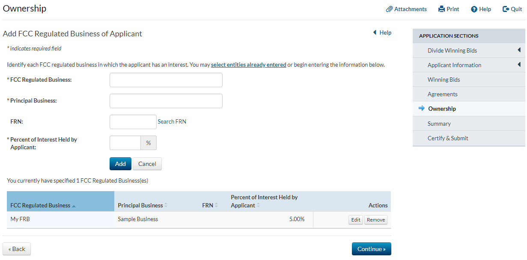Click the Attachments paperclip icon

[389, 9]
